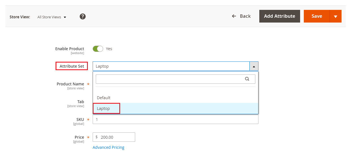The height and width of the screenshot is (155, 350).
Task: Click the Add Attribute button
Action: (x=280, y=16)
